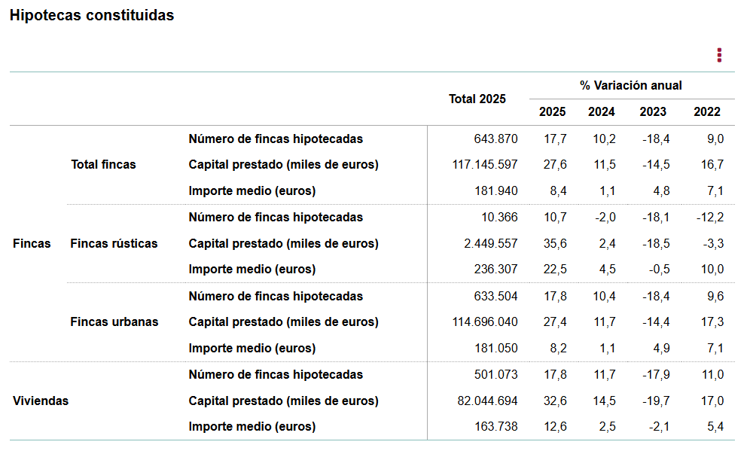Click the 10.366 fincas rústicas value
The height and width of the screenshot is (457, 750).
click(x=498, y=217)
